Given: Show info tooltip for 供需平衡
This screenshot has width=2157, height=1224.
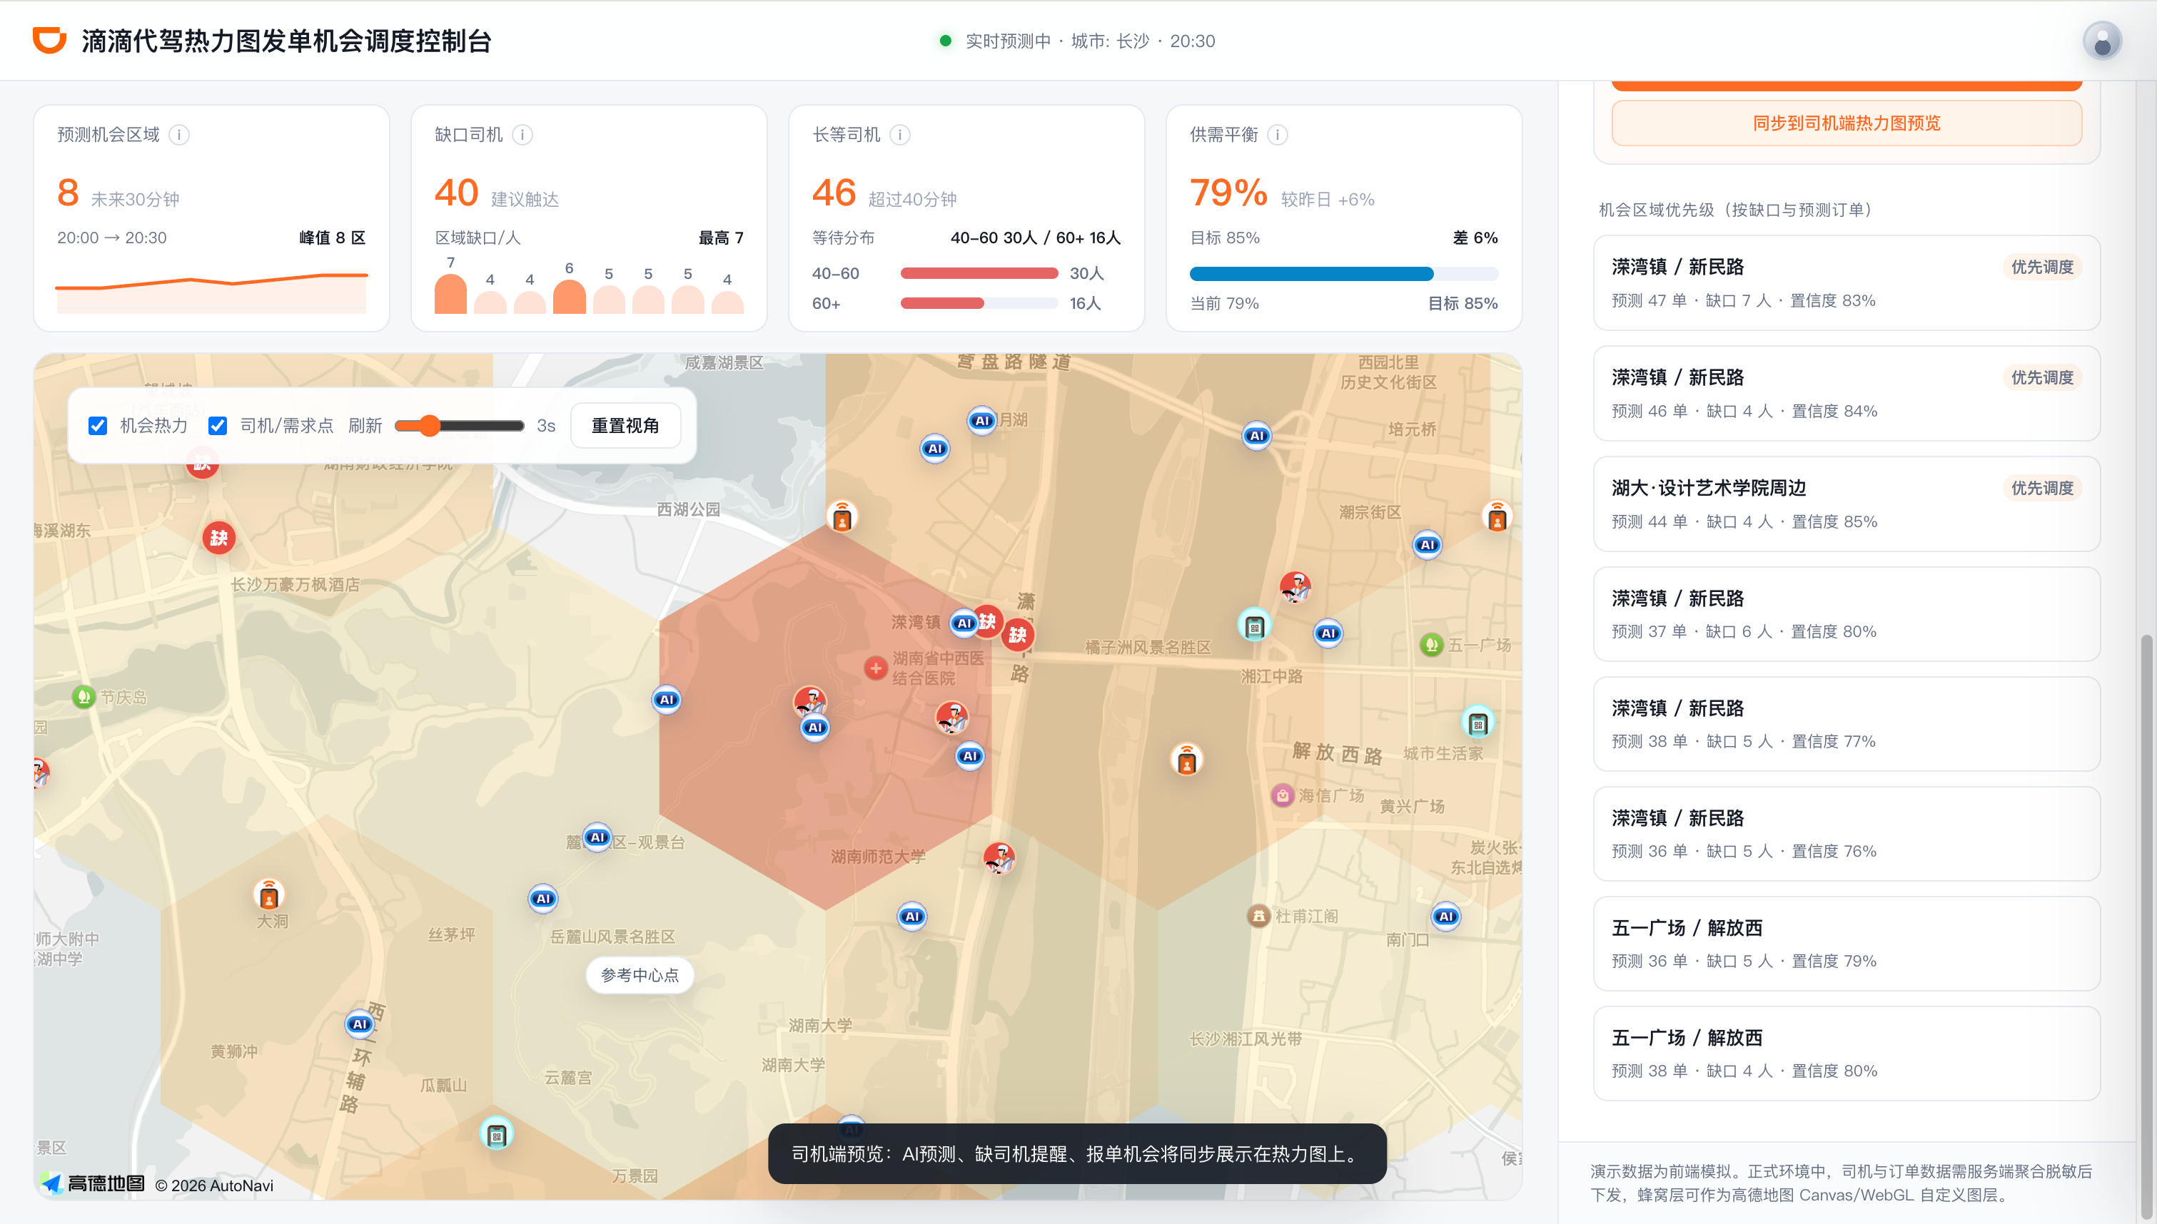Looking at the screenshot, I should (1278, 135).
